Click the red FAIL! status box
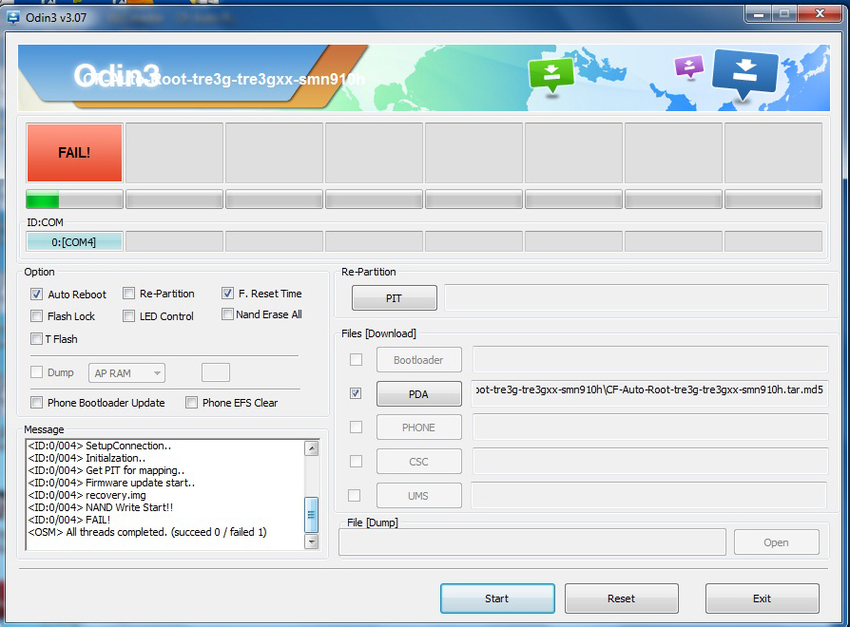 pos(74,152)
